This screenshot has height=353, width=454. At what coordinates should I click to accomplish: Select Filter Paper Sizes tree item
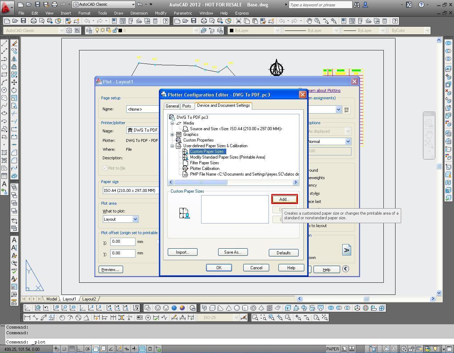point(204,163)
